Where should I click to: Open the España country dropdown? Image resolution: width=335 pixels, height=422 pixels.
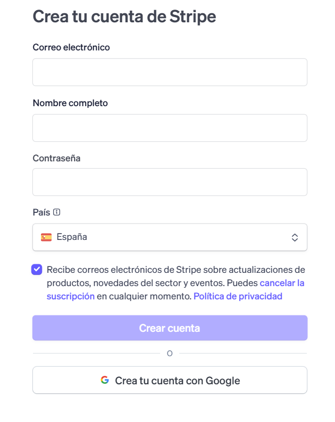[170, 237]
